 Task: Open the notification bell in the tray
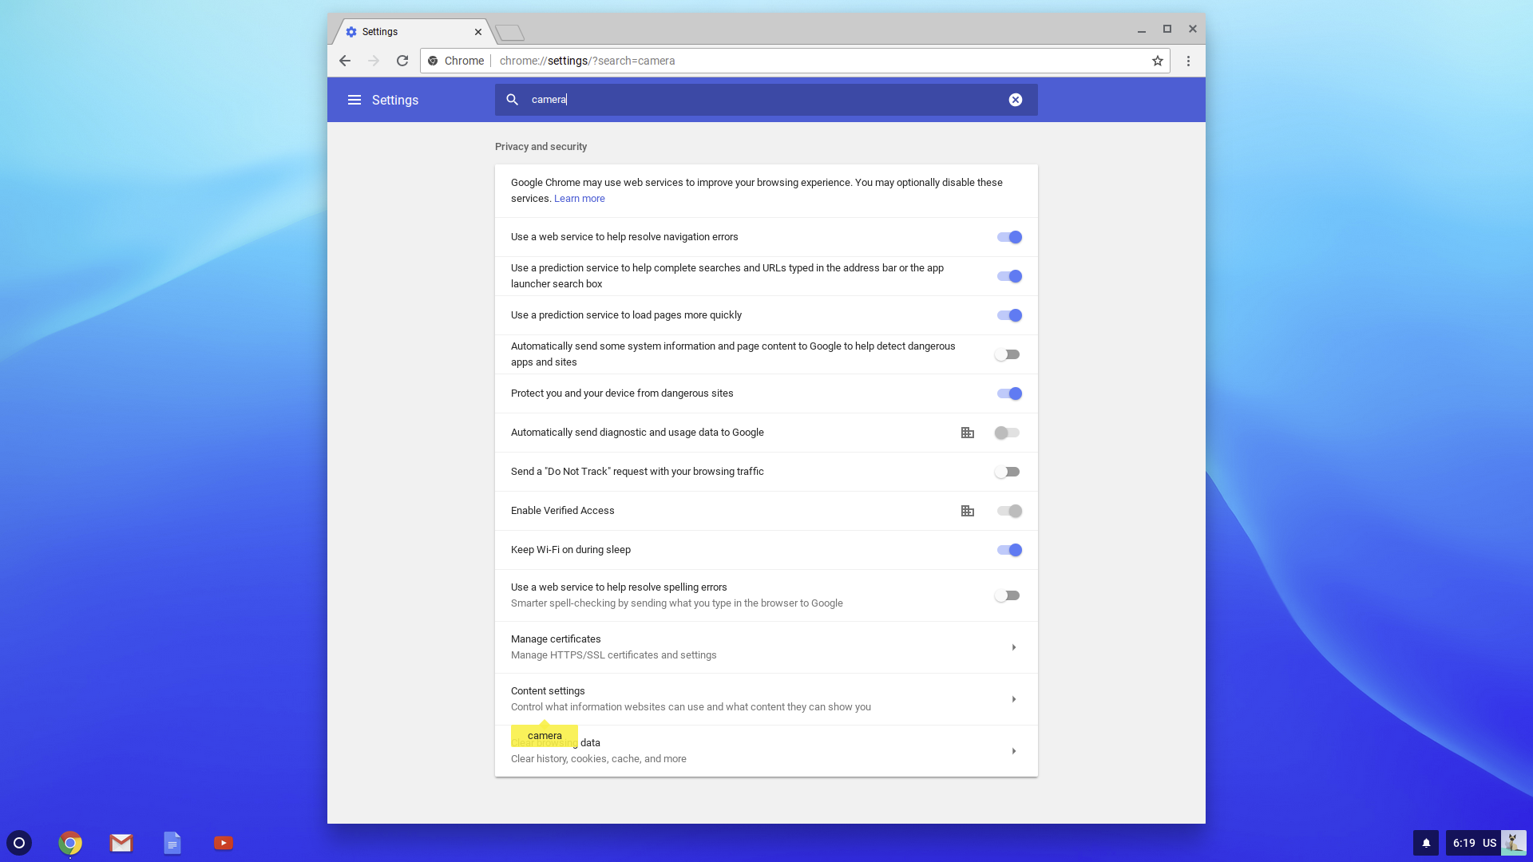1426,843
